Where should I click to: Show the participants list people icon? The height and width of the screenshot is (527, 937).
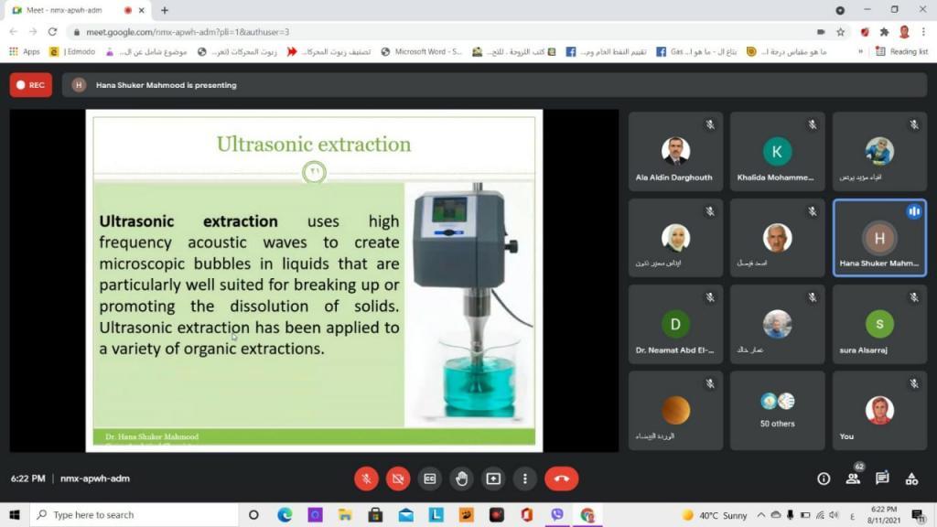[853, 479]
